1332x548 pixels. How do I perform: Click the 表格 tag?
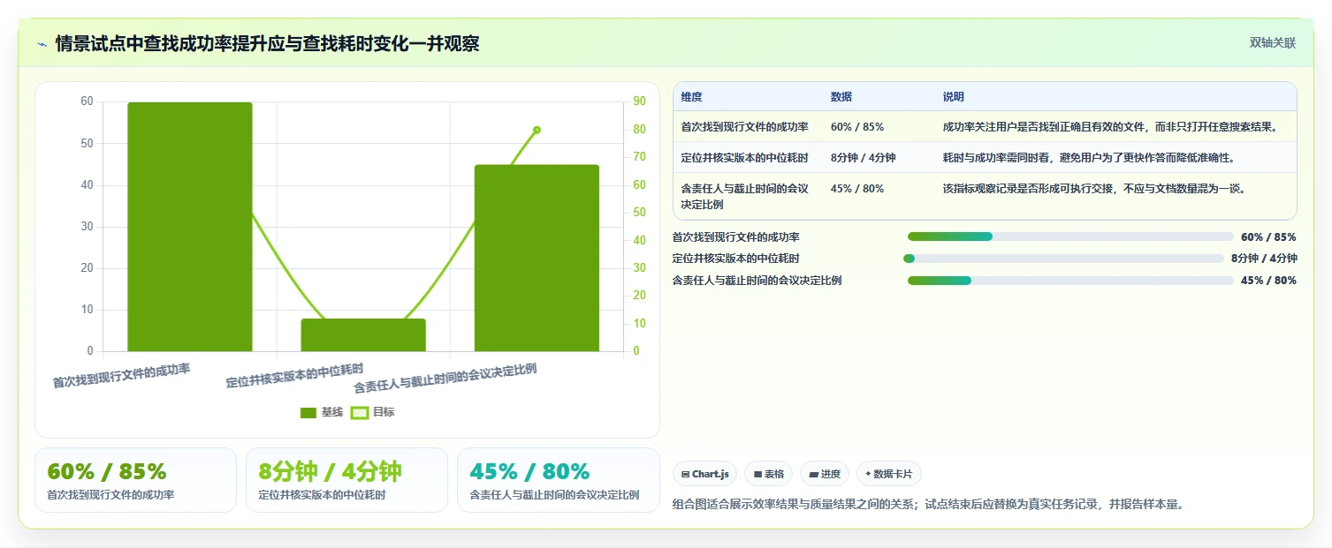768,474
